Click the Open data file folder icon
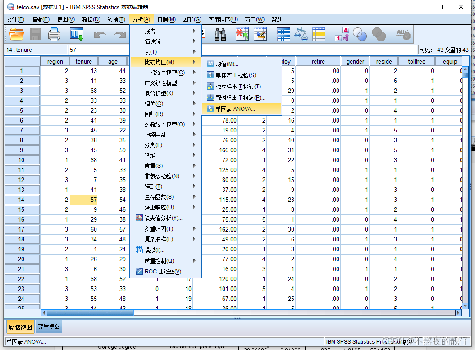Screen dimensions: 475x350 pyautogui.click(x=17, y=34)
